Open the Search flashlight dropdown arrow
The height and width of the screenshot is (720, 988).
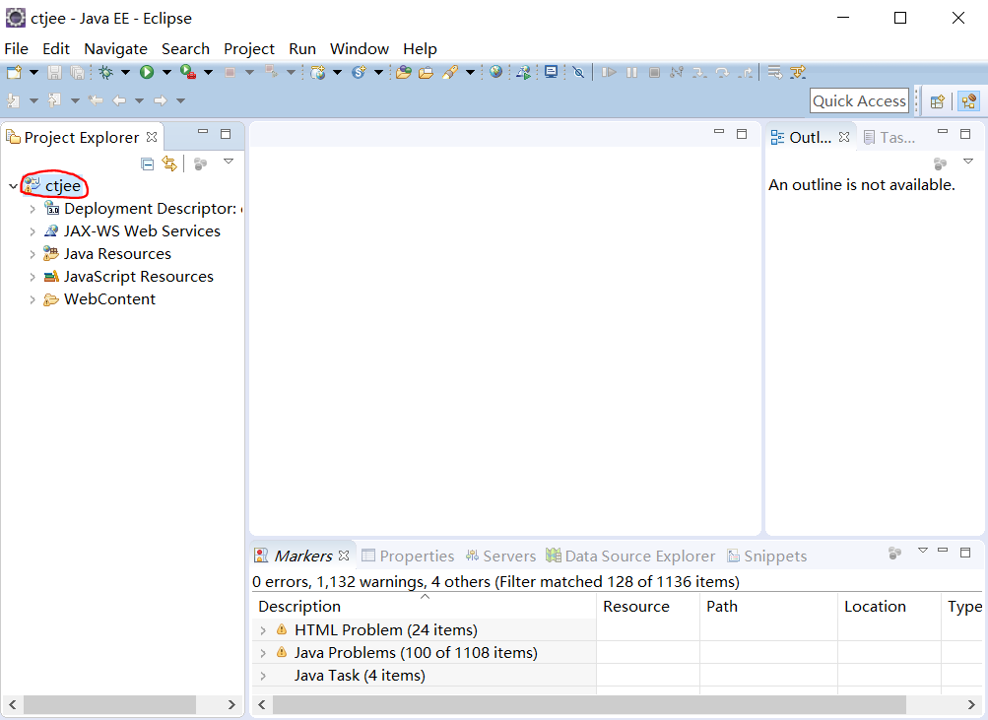470,73
